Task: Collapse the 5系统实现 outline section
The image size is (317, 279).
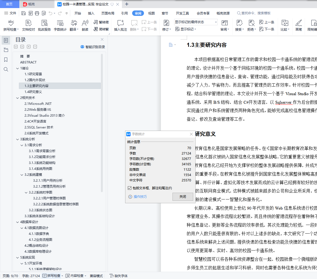Action: point(17,257)
